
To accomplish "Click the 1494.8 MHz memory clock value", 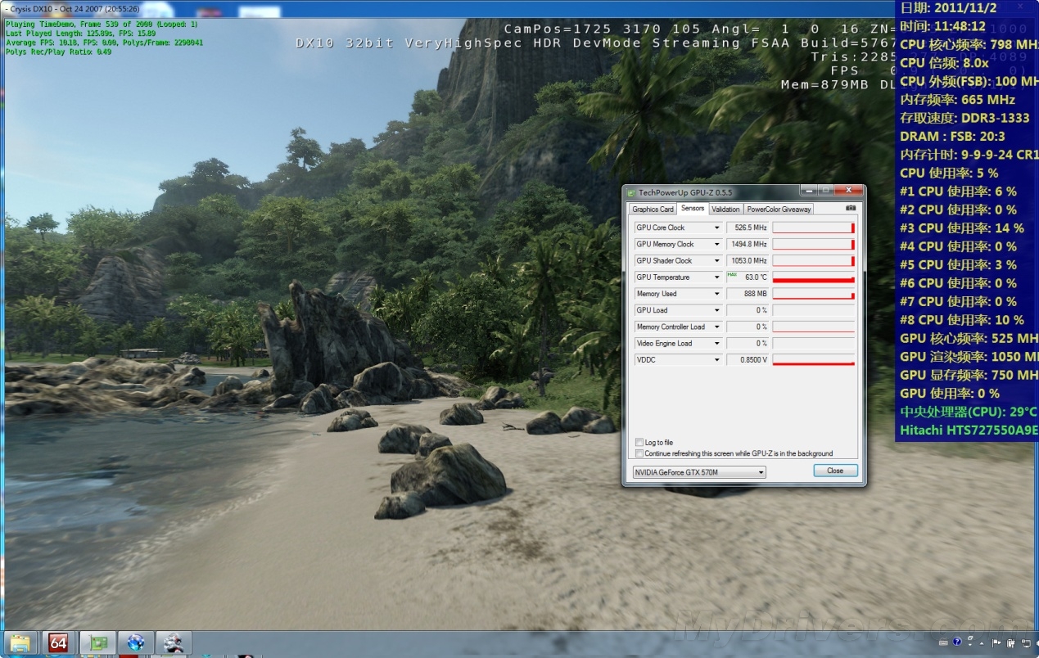I will click(x=748, y=244).
